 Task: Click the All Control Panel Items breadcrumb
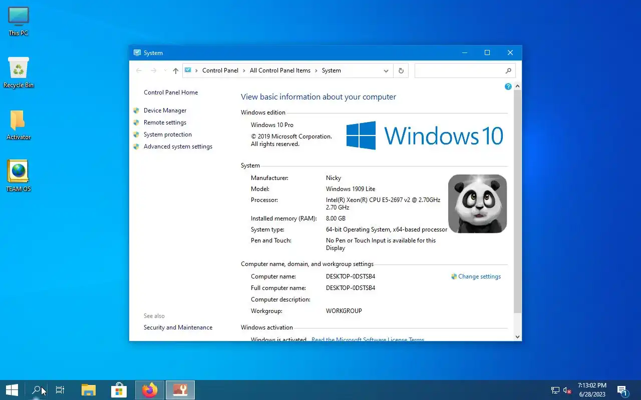click(x=280, y=70)
